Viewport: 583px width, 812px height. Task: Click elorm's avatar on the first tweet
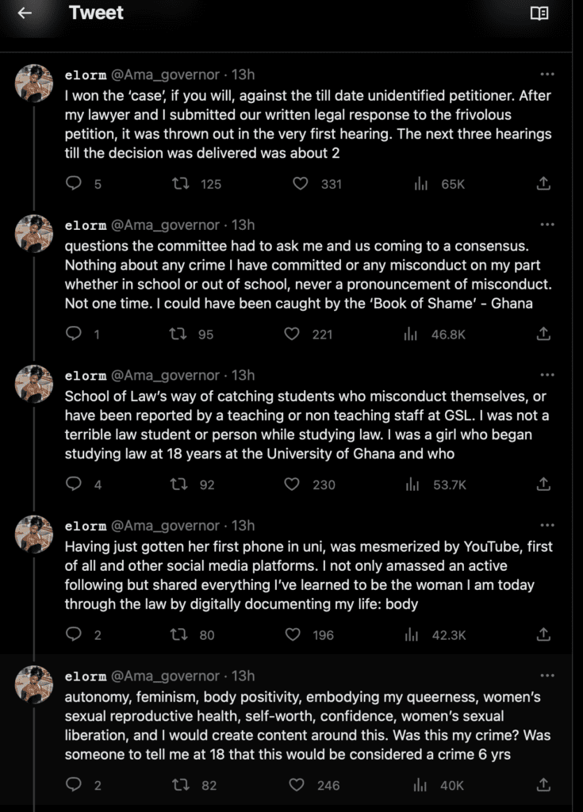pyautogui.click(x=35, y=83)
